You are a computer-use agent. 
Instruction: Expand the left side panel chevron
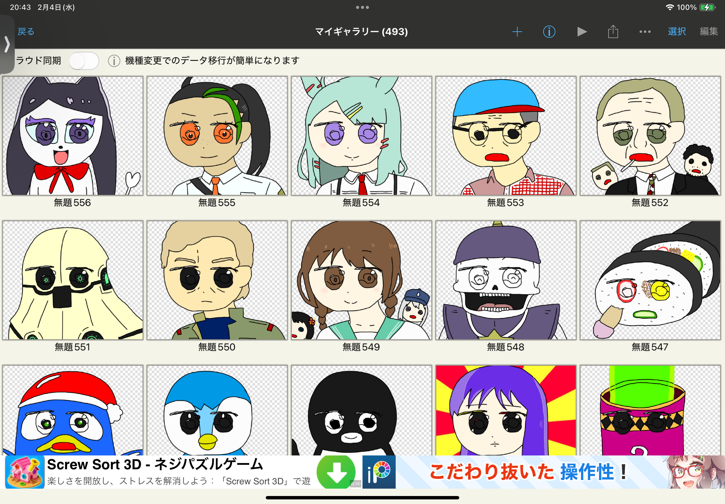[x=7, y=44]
